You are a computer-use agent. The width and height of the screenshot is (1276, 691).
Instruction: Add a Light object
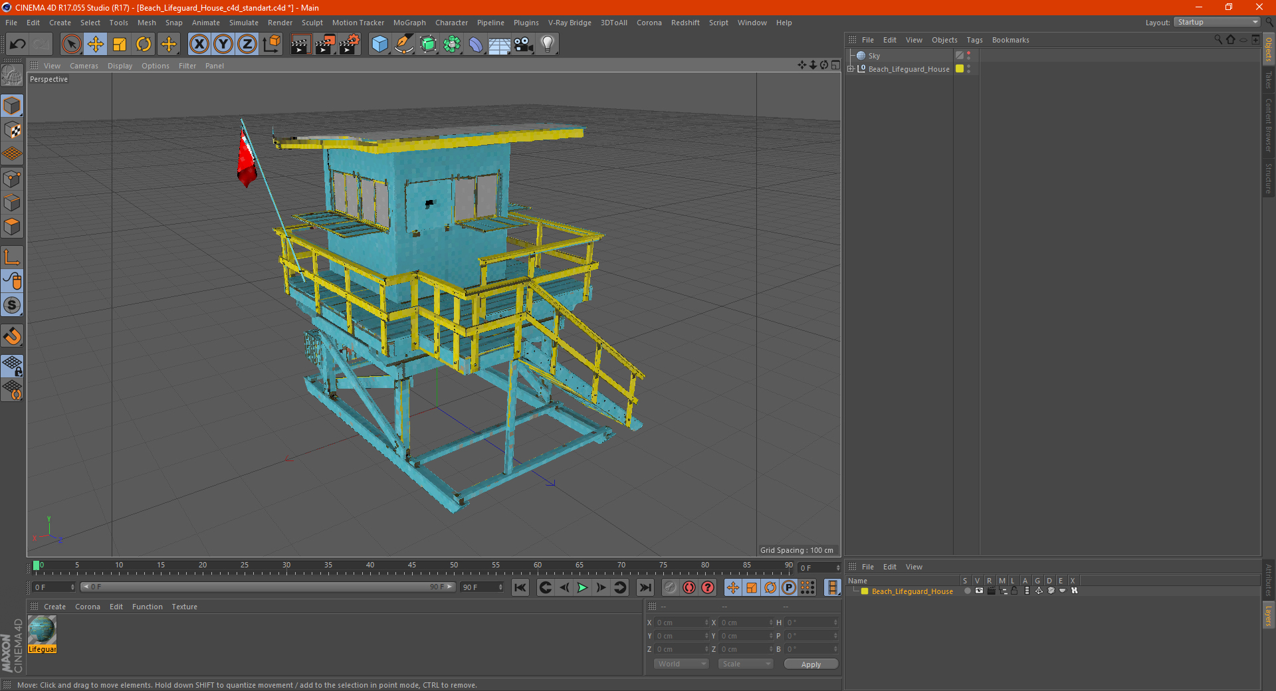click(x=548, y=45)
